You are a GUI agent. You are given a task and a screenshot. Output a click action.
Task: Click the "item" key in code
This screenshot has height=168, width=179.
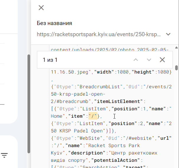(77, 116)
